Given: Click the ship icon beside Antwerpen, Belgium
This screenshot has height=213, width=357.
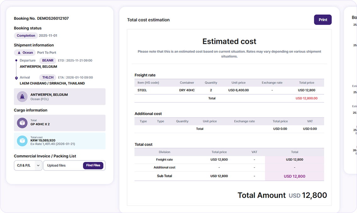Looking at the screenshot, I should click(x=22, y=96).
